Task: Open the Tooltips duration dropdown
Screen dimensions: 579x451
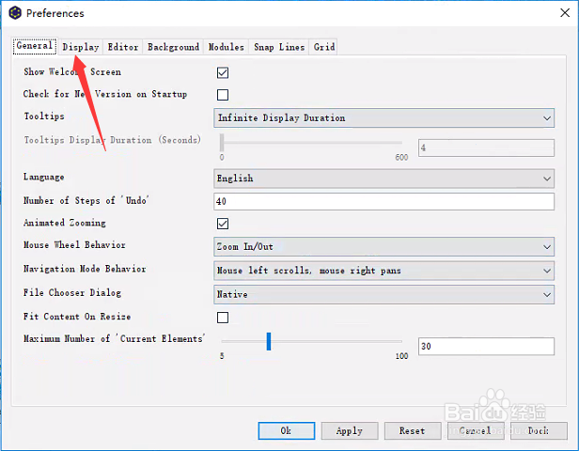Action: point(383,118)
